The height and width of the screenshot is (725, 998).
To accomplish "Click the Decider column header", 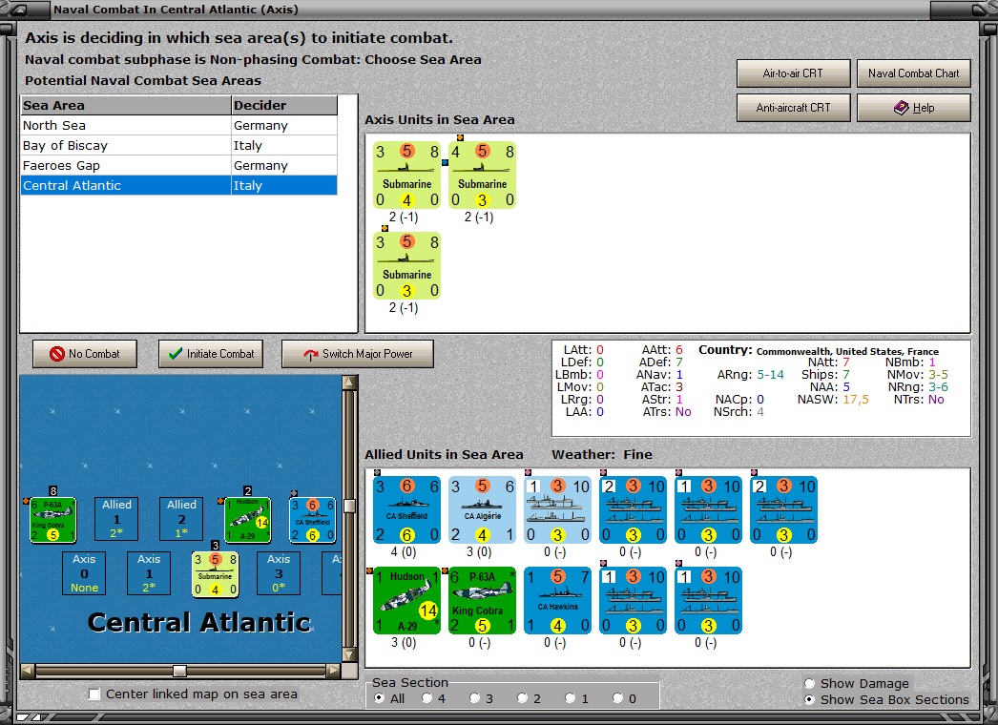I will (x=284, y=106).
